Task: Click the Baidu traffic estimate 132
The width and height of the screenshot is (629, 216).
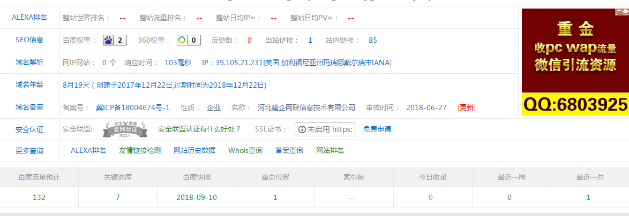Action: click(x=39, y=197)
